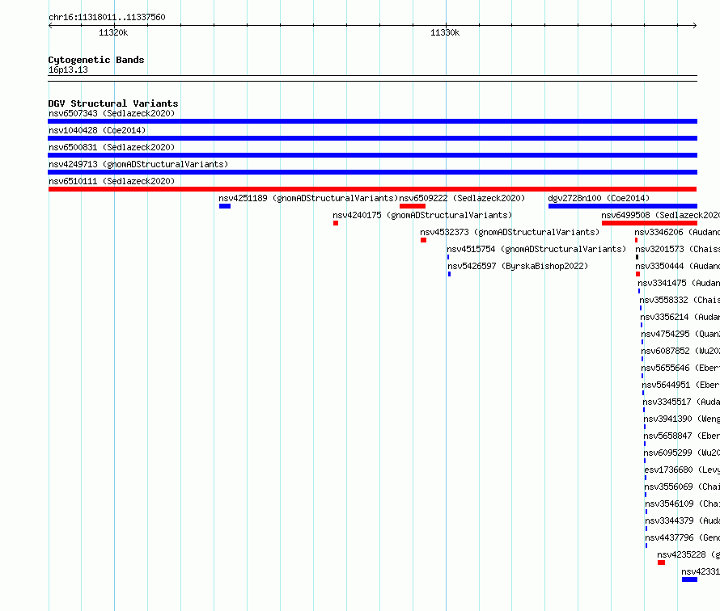This screenshot has height=611, width=720.
Task: Click the red bar under nsv6510111
Action: click(372, 189)
